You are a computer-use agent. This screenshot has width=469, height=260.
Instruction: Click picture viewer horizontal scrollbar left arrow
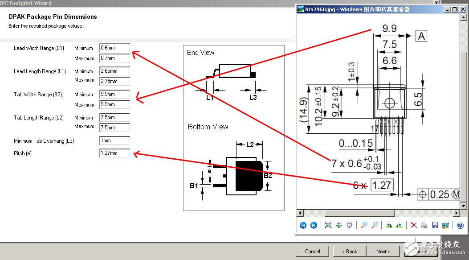pyautogui.click(x=300, y=213)
